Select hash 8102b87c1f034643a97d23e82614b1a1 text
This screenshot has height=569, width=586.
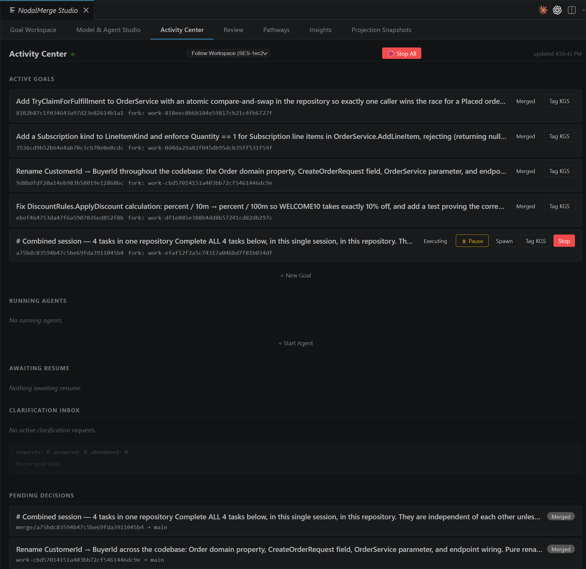point(70,113)
